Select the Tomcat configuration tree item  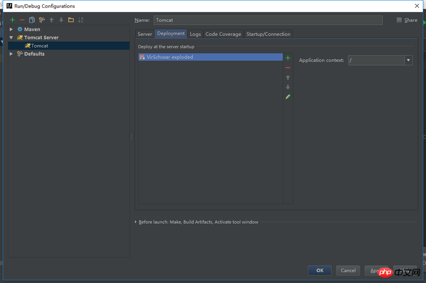pos(69,46)
